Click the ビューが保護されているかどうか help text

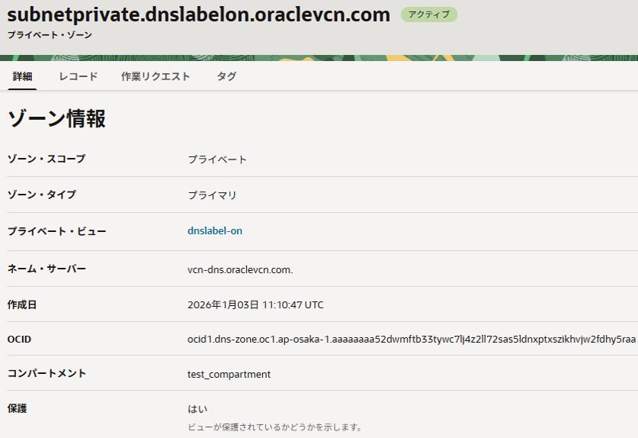[274, 427]
